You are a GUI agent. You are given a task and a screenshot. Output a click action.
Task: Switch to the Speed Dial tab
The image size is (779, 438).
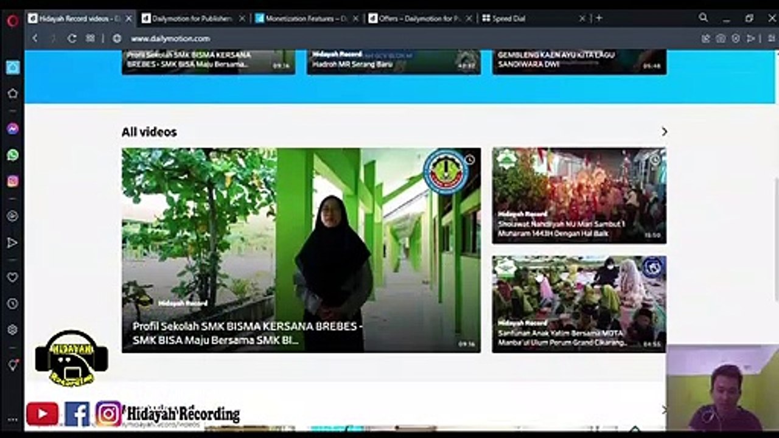[x=533, y=19]
